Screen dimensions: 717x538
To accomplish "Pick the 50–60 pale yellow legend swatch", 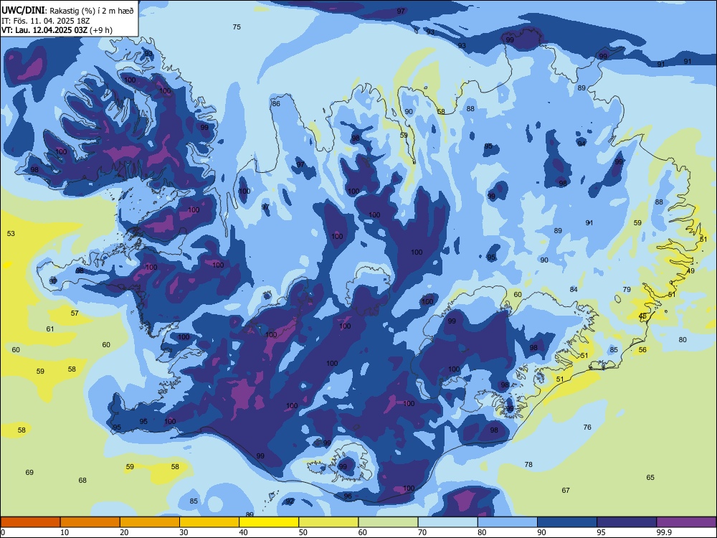I will [328, 522].
